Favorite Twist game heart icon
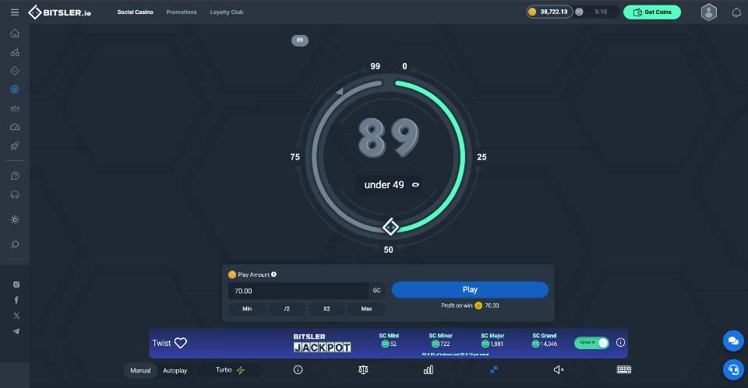The width and height of the screenshot is (748, 388). click(181, 343)
